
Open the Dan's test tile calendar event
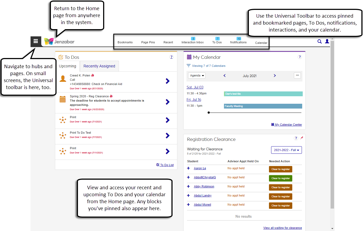pyautogui.click(x=263, y=94)
